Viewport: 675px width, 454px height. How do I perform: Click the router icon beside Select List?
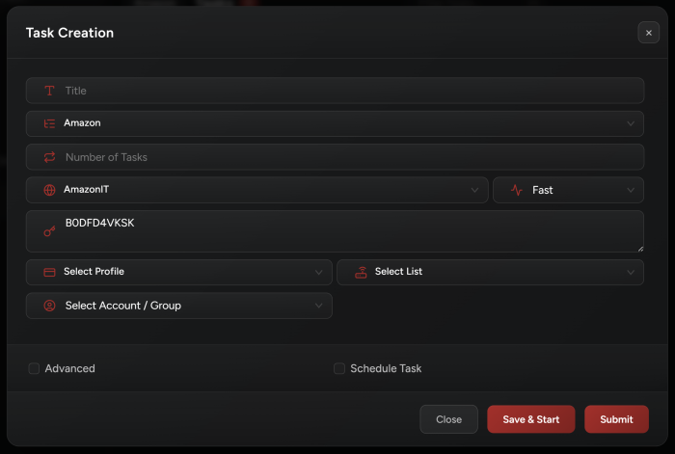pyautogui.click(x=361, y=273)
